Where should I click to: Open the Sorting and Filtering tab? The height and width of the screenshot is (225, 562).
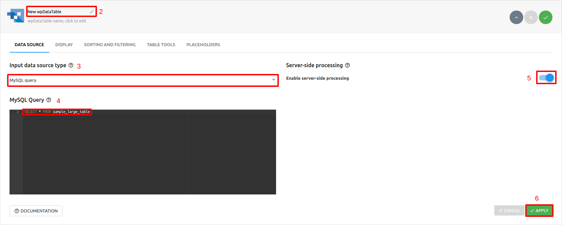point(110,45)
